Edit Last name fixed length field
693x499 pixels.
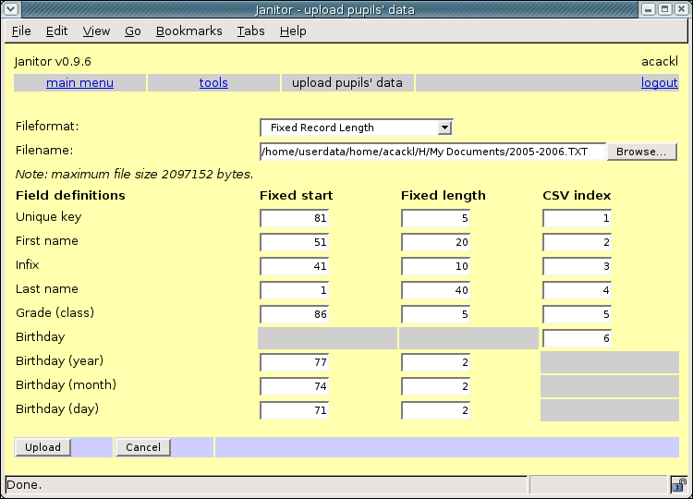(x=436, y=290)
